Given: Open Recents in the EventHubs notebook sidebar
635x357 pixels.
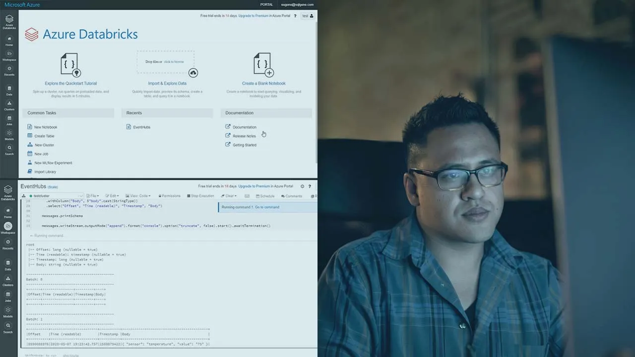Looking at the screenshot, I should click(8, 244).
